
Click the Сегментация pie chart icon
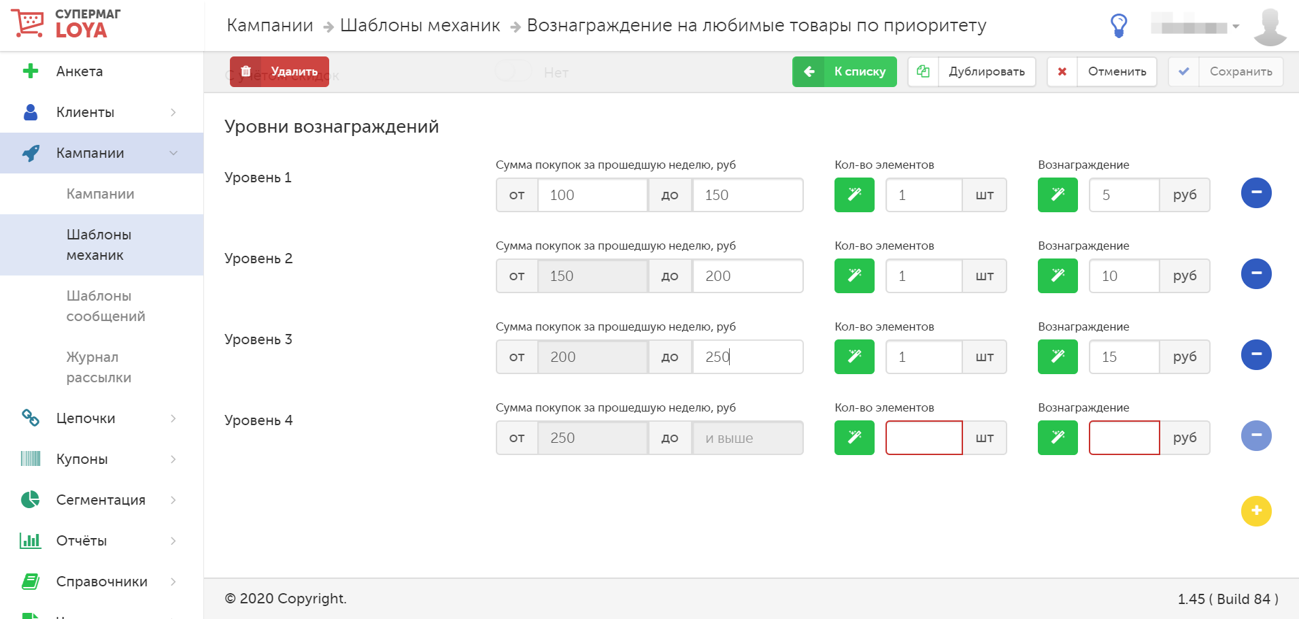31,499
